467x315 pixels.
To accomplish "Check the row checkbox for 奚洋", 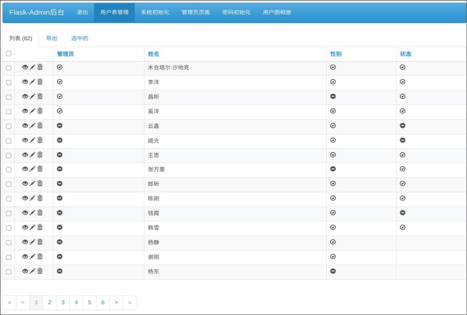I will [x=8, y=111].
